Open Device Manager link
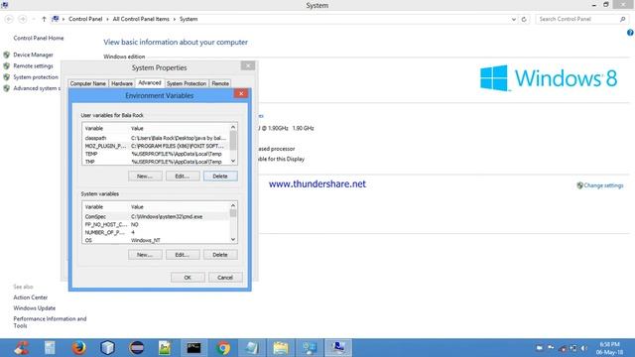 pos(33,55)
